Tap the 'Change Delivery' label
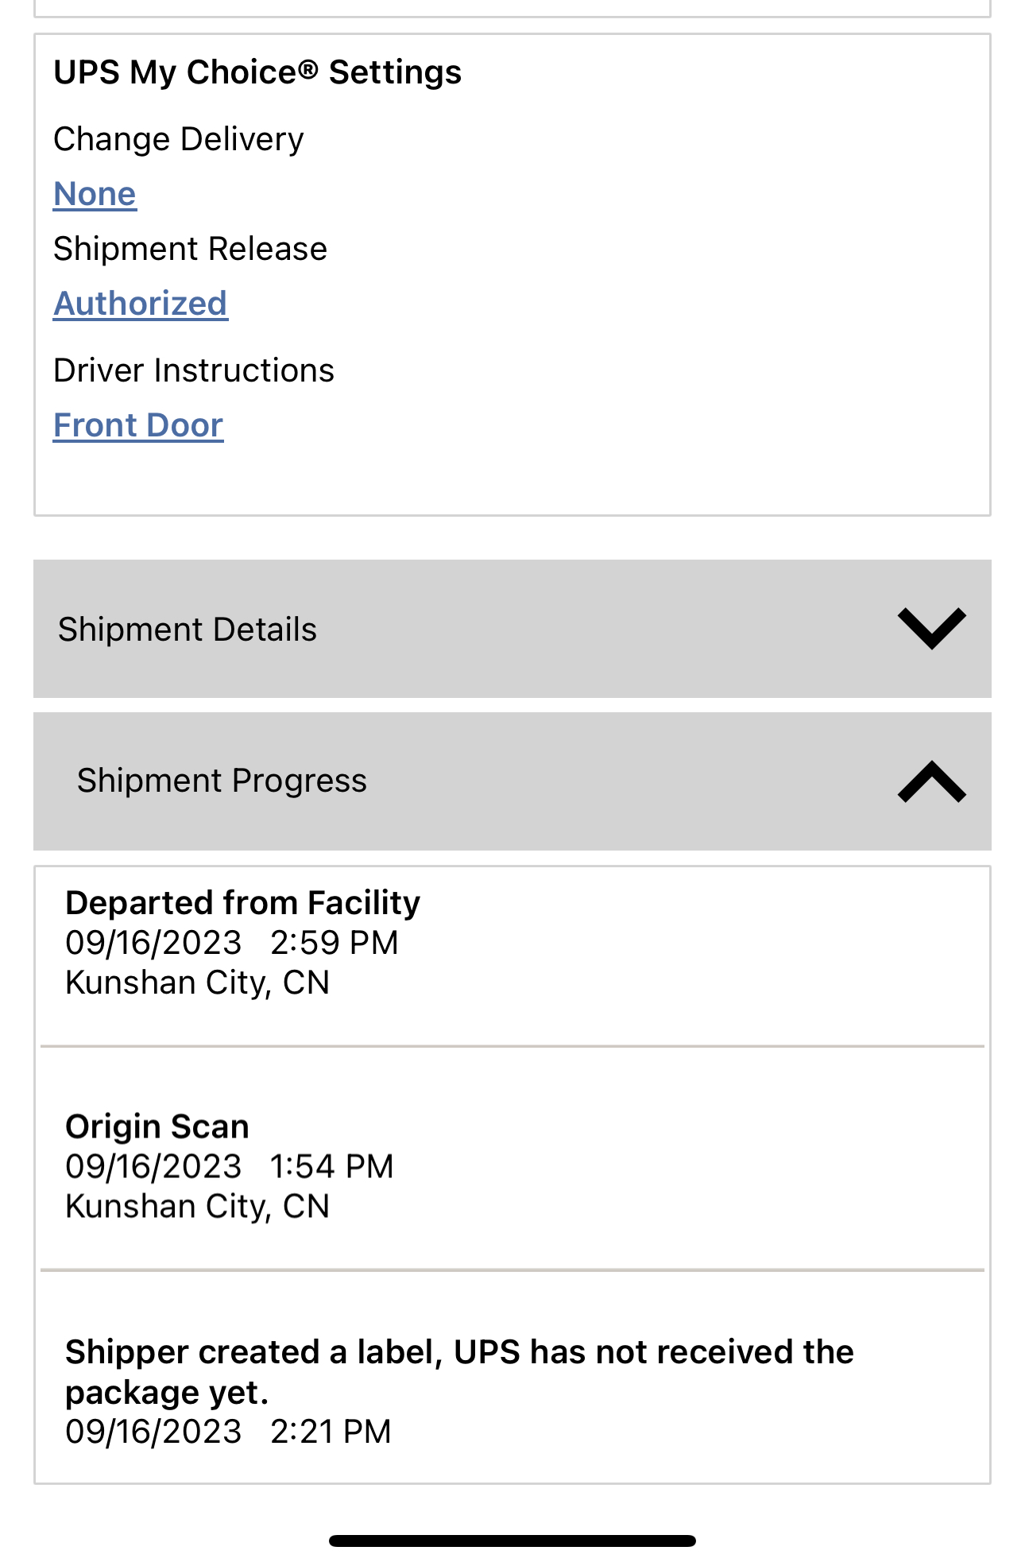 [179, 139]
